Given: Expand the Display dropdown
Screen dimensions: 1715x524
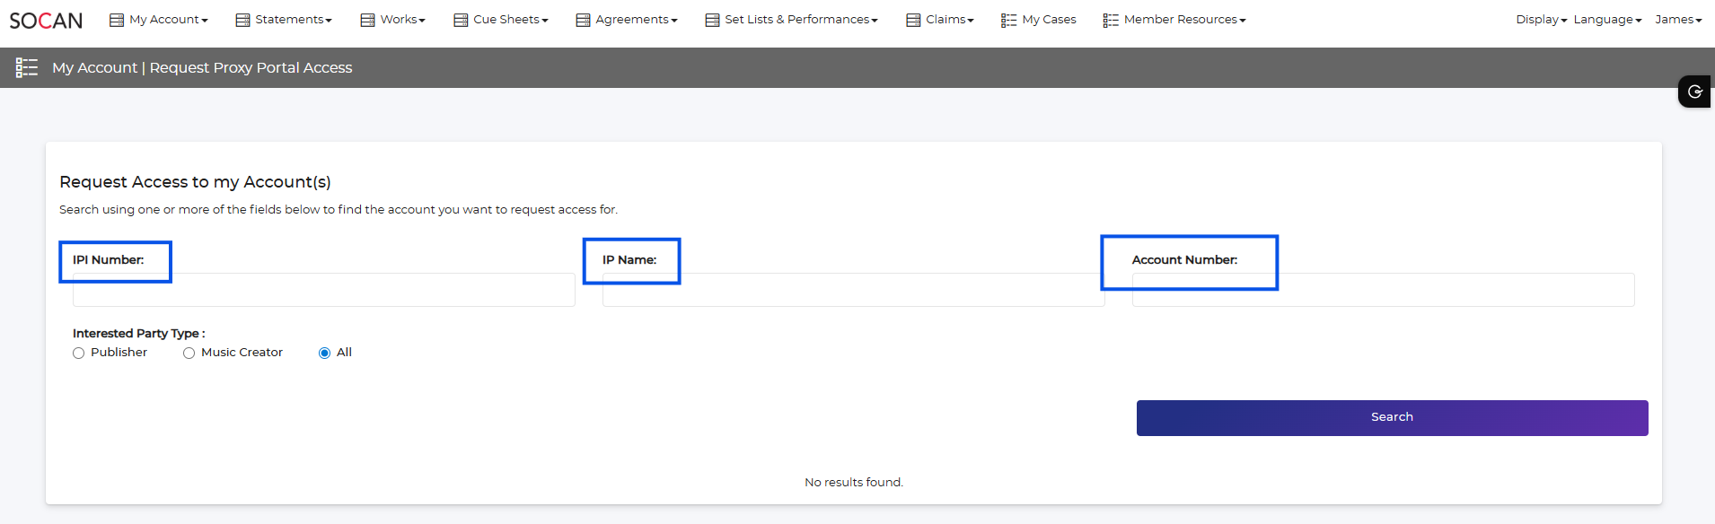Looking at the screenshot, I should (x=1541, y=20).
